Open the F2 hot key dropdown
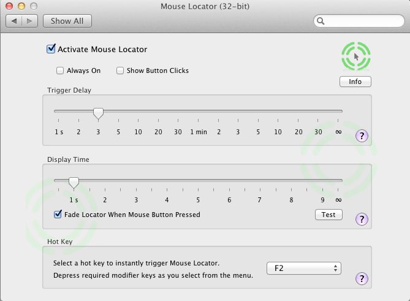410x301 pixels. tap(304, 269)
